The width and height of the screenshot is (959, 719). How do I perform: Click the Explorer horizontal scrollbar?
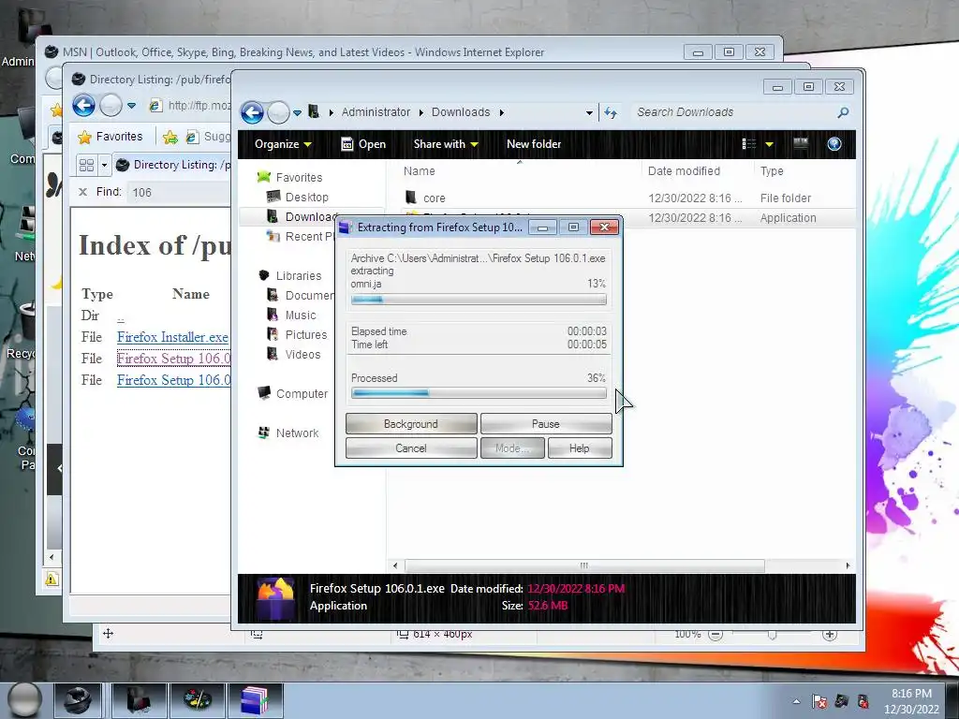(x=584, y=565)
